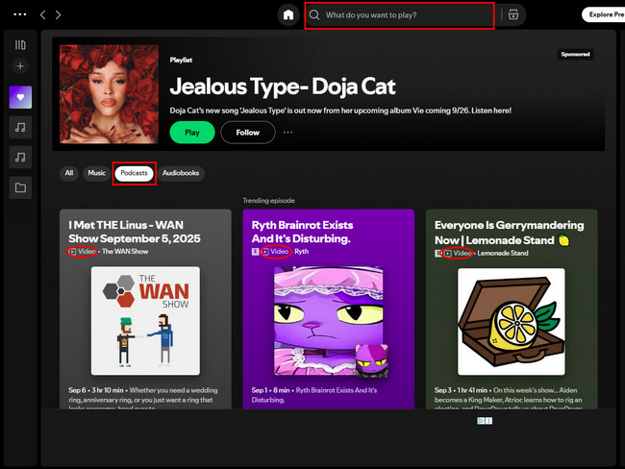The height and width of the screenshot is (469, 625).
Task: Open more options beside the Follow button
Action: 287,133
